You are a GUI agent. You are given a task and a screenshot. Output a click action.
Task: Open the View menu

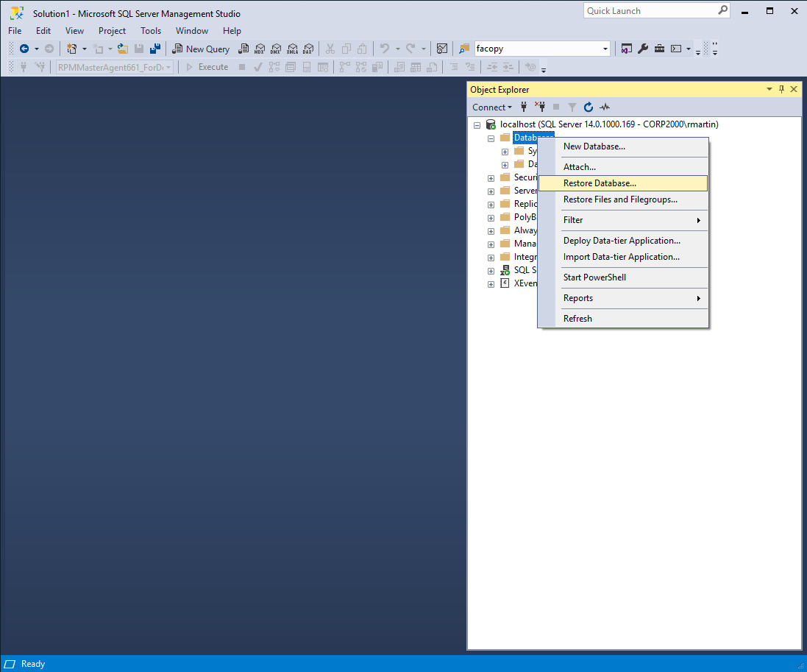pyautogui.click(x=74, y=31)
